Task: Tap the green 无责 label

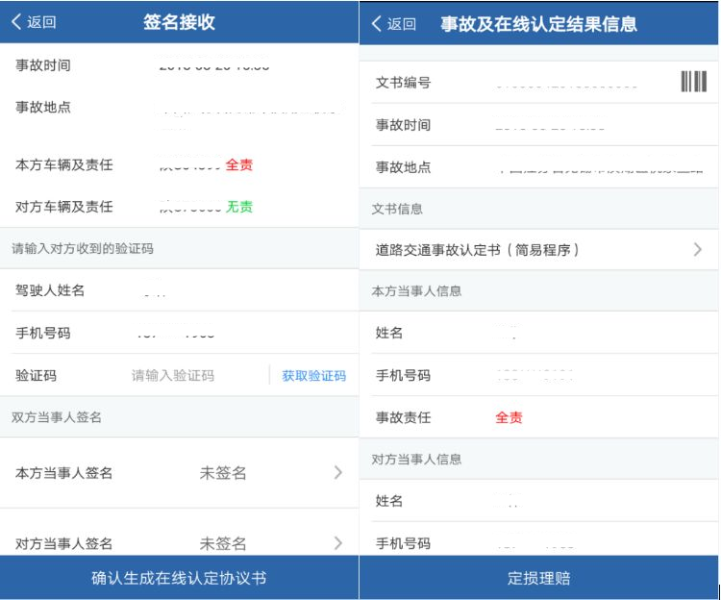Action: coord(239,207)
